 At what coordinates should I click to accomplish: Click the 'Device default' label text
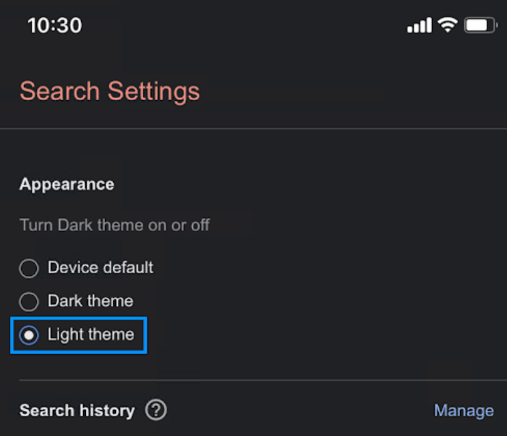[100, 268]
